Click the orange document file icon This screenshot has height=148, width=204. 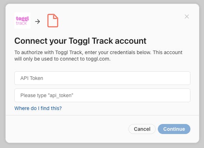tap(53, 20)
